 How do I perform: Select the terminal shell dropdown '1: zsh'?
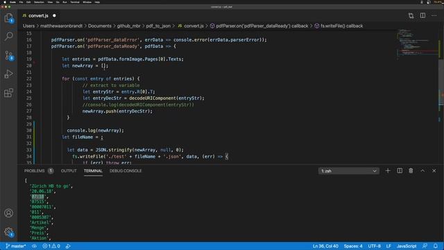[348, 171]
